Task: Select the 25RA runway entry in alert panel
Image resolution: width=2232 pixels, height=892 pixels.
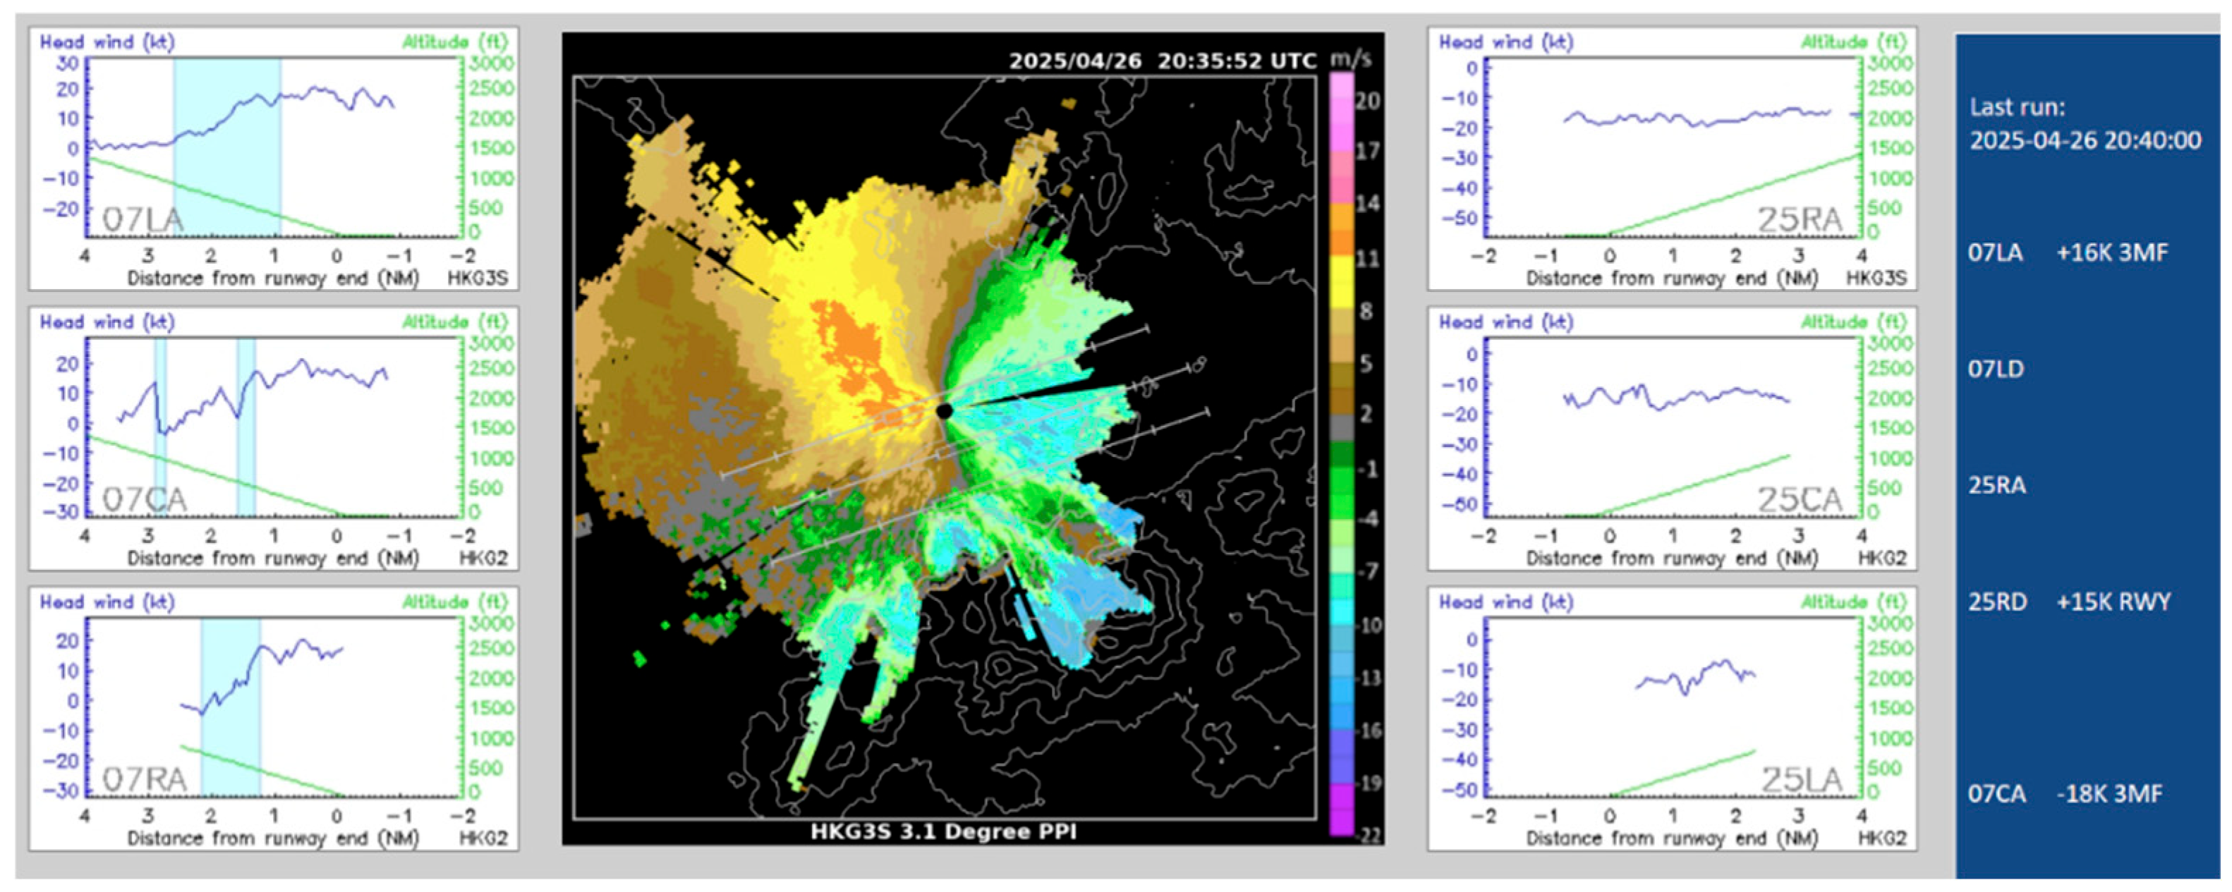Action: pos(1996,485)
